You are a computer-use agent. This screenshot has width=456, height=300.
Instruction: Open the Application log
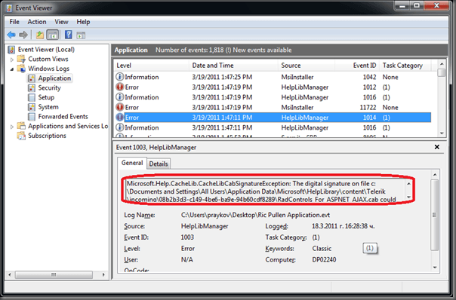point(54,78)
